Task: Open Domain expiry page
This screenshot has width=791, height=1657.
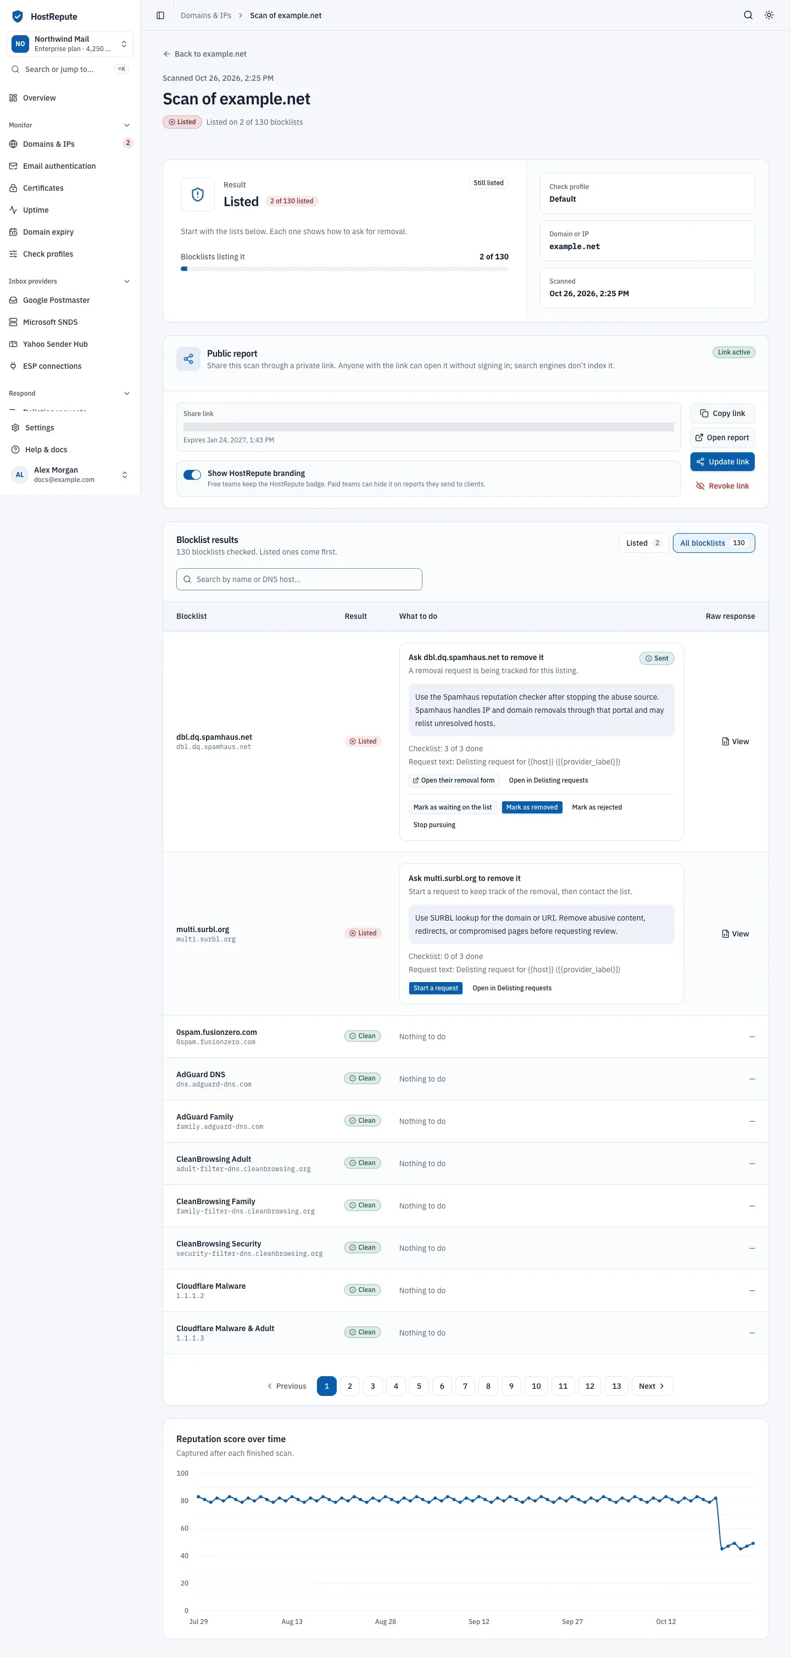Action: click(70, 231)
